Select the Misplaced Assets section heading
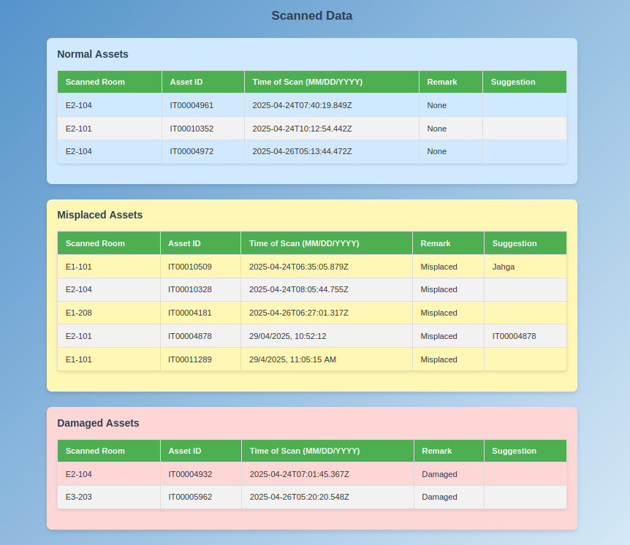The image size is (630, 545). (x=99, y=215)
